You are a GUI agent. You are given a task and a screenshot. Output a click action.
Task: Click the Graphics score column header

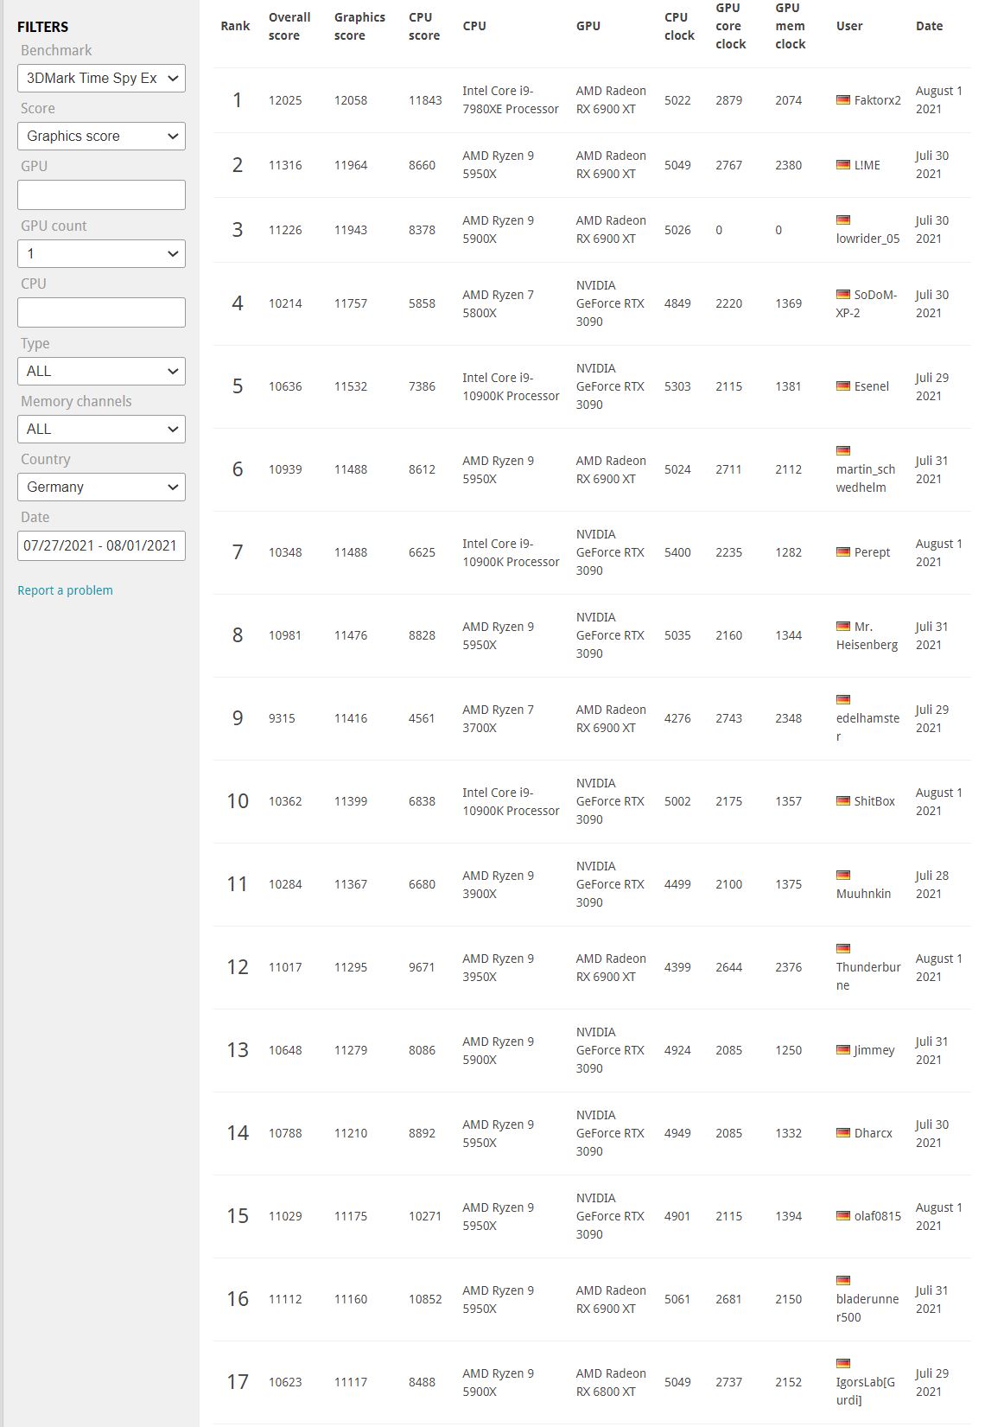click(x=359, y=26)
